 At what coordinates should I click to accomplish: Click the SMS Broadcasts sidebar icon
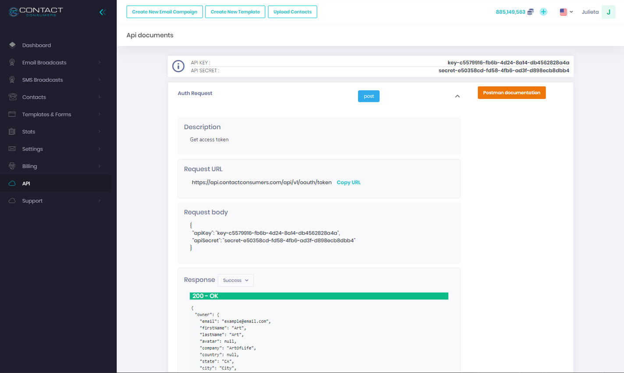[x=12, y=80]
